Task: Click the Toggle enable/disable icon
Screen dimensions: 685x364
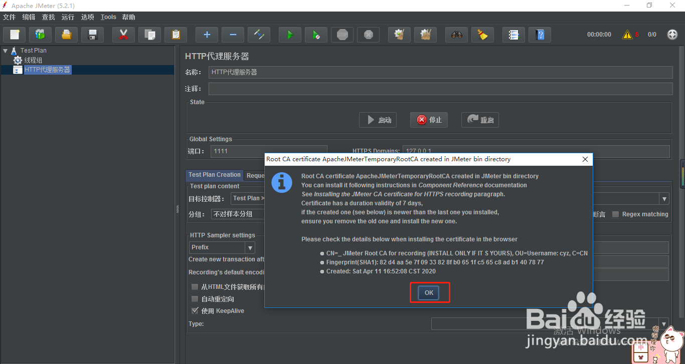Action: click(x=259, y=35)
